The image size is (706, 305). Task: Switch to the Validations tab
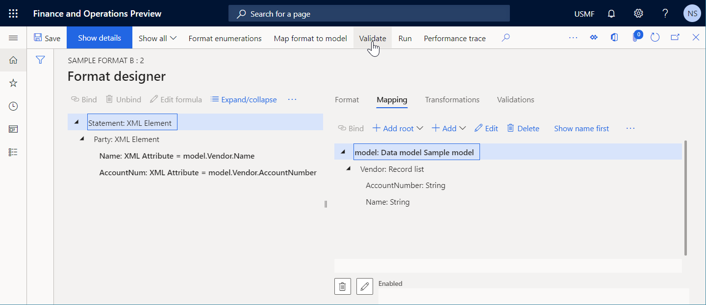tap(515, 99)
